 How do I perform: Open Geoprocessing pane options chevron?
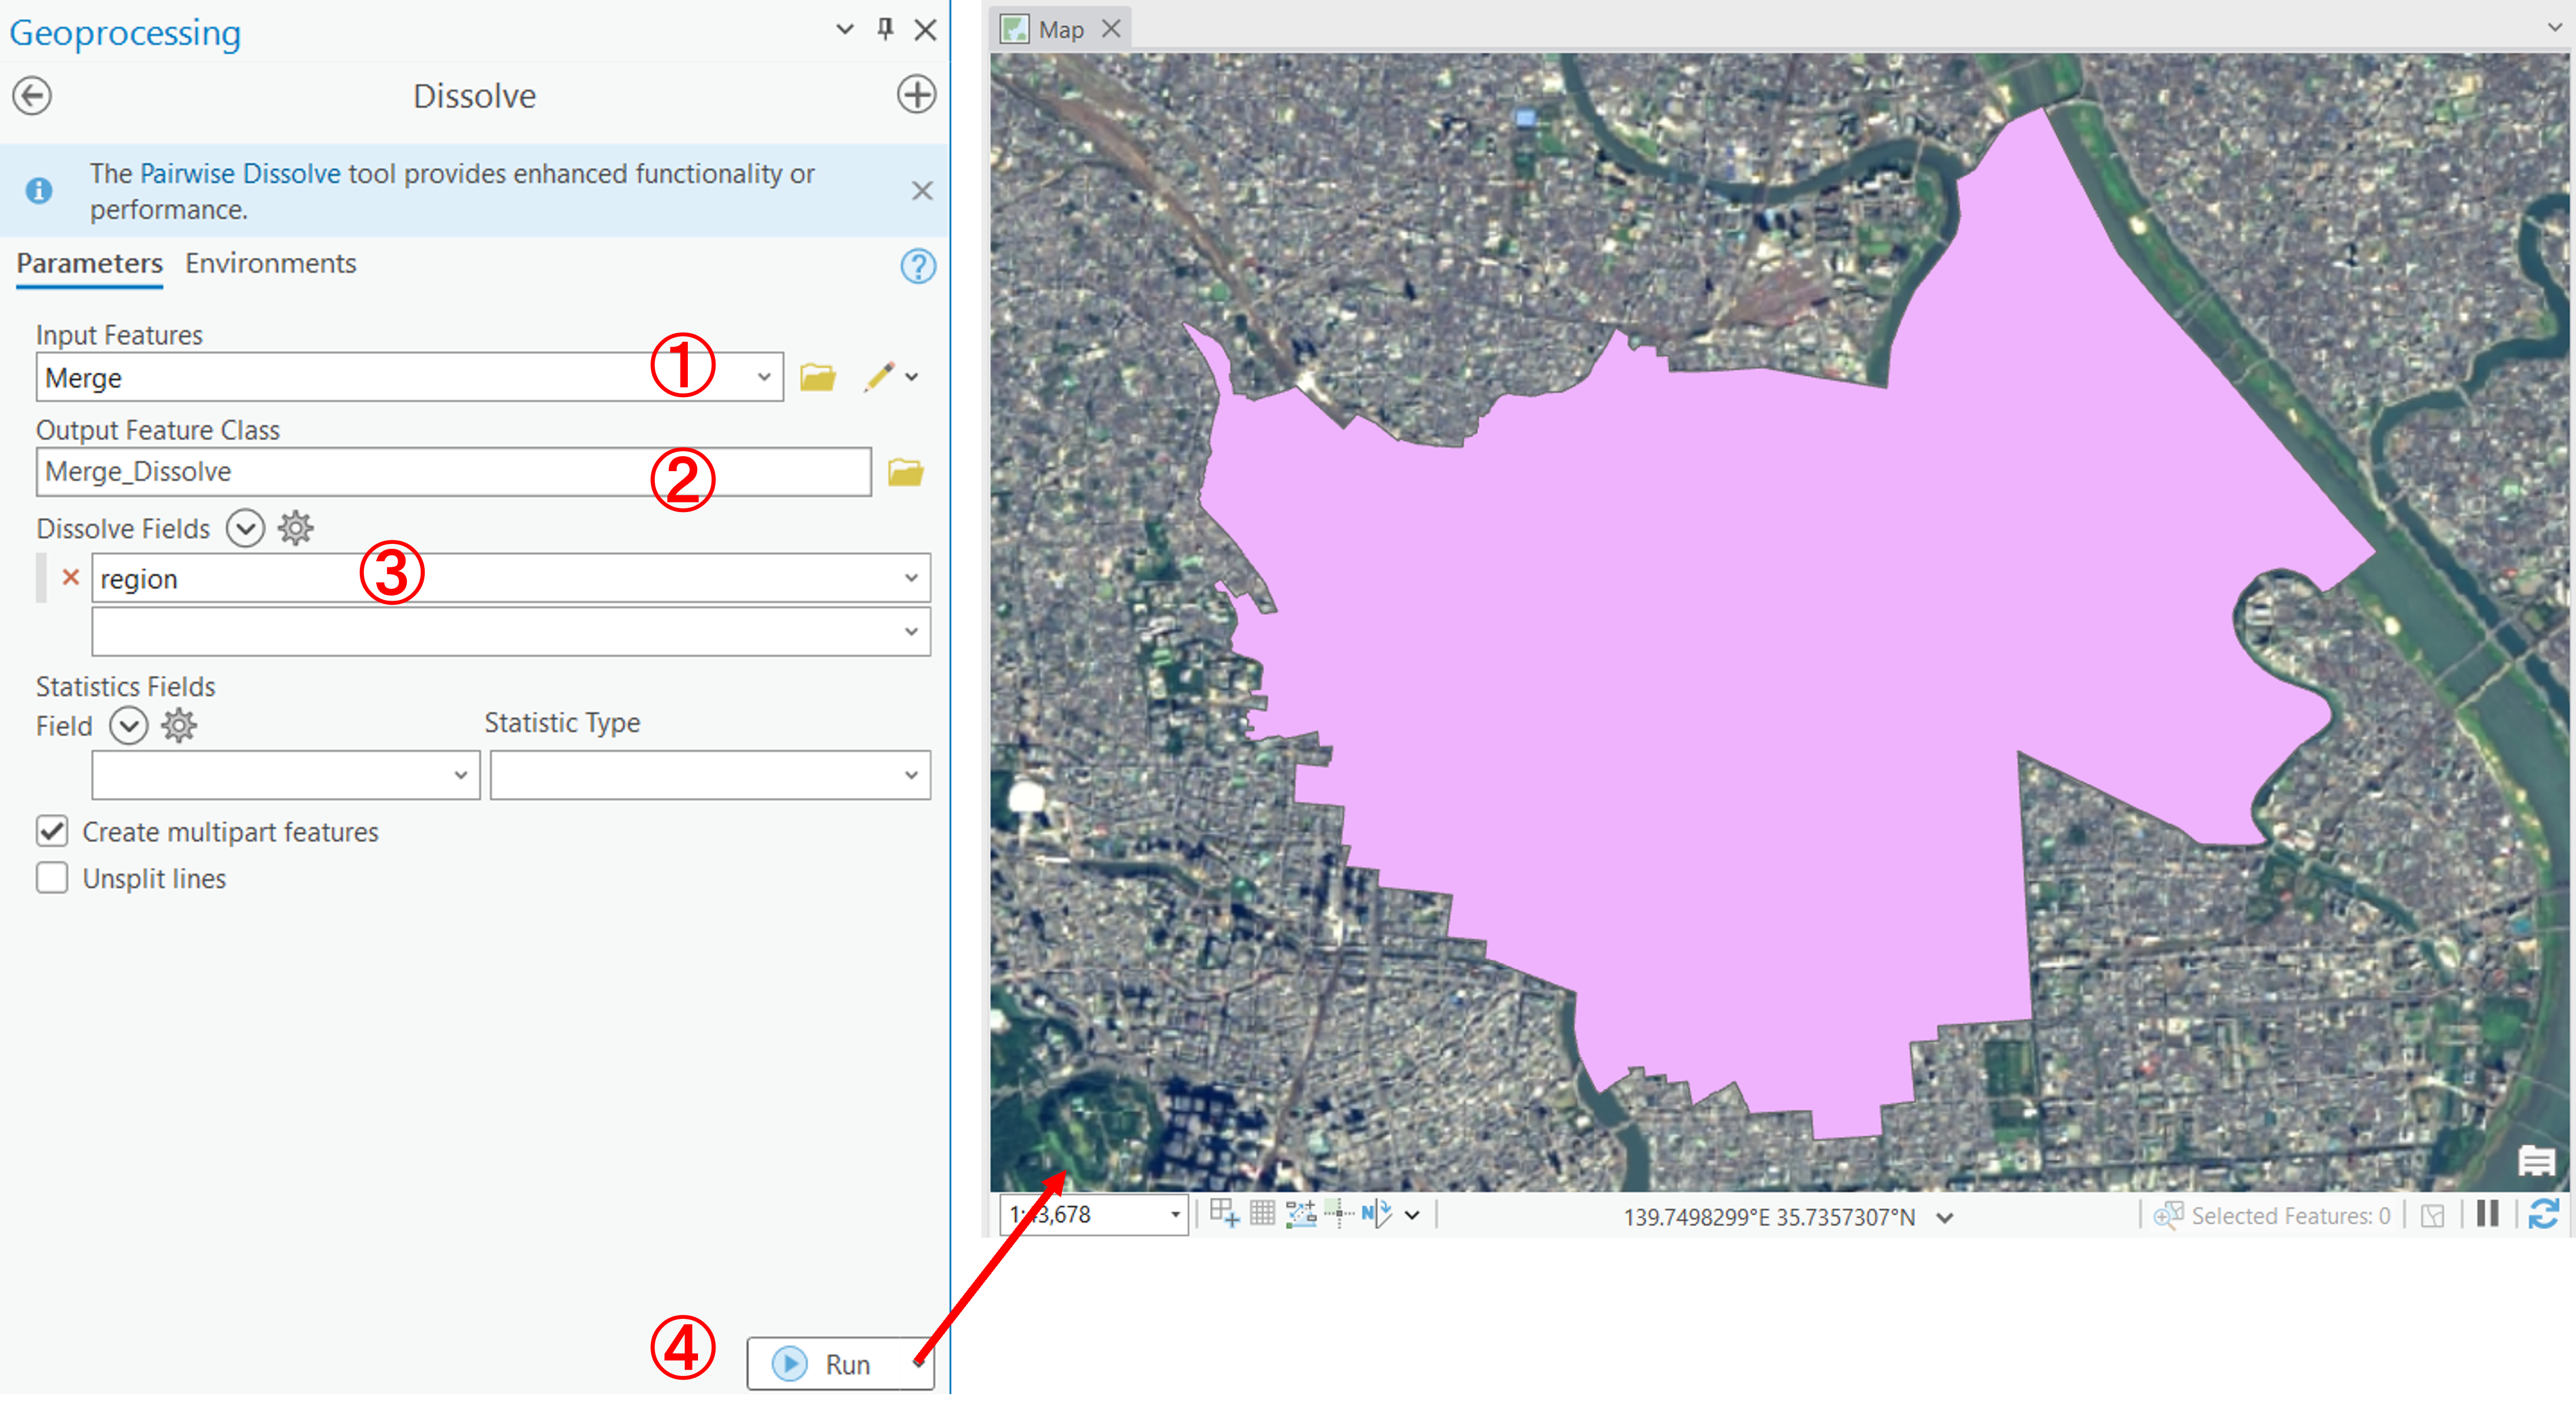(x=845, y=29)
